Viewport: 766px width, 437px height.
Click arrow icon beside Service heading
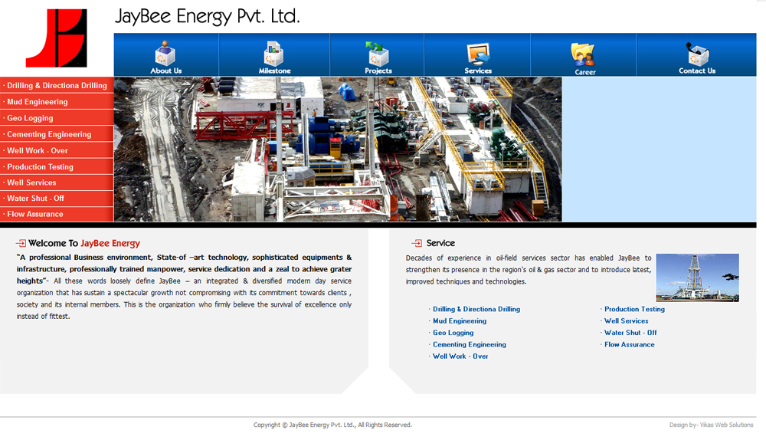(417, 243)
